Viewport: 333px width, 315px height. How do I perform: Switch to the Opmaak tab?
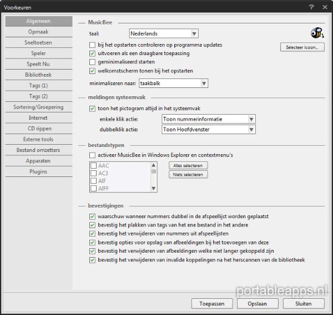pos(38,32)
